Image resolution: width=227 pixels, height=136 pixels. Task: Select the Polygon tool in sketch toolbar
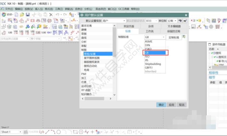coord(81,132)
